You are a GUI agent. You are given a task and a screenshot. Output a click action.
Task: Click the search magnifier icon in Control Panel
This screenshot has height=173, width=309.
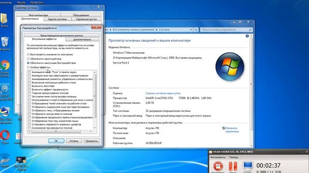[250, 30]
